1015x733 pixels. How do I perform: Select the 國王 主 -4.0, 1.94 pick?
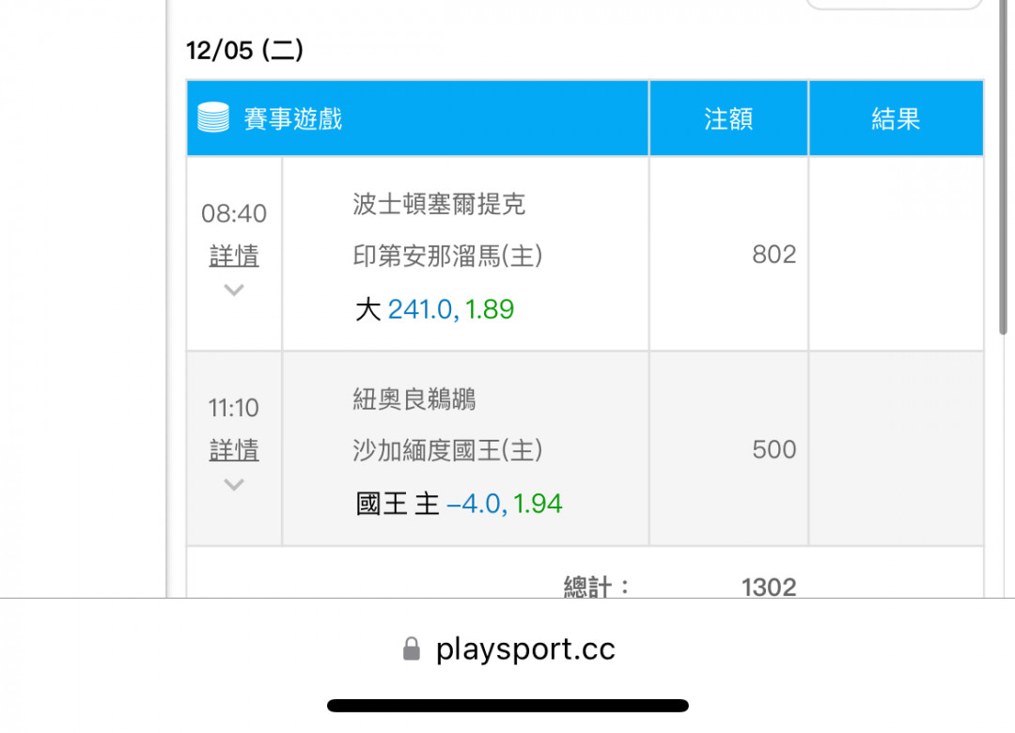[x=459, y=504]
